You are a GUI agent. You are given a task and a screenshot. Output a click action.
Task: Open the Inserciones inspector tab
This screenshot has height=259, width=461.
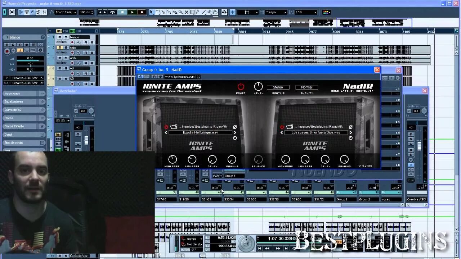[24, 93]
